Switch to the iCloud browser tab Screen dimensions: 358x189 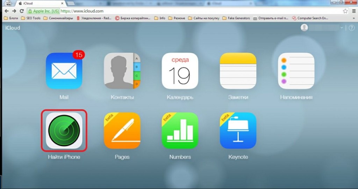tap(41, 3)
